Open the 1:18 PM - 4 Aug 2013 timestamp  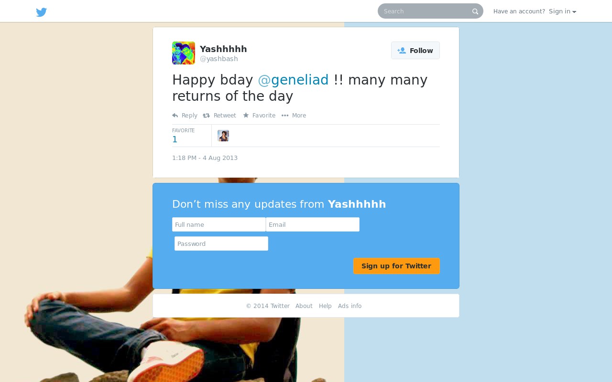205,158
